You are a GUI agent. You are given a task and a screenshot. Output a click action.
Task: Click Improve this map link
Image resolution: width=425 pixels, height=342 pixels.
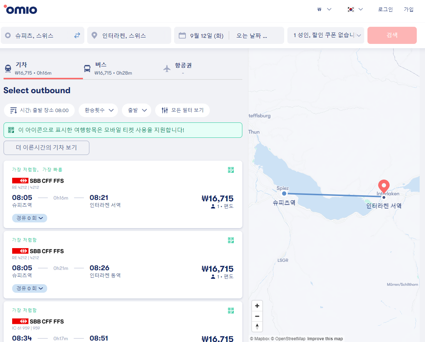tap(325, 339)
